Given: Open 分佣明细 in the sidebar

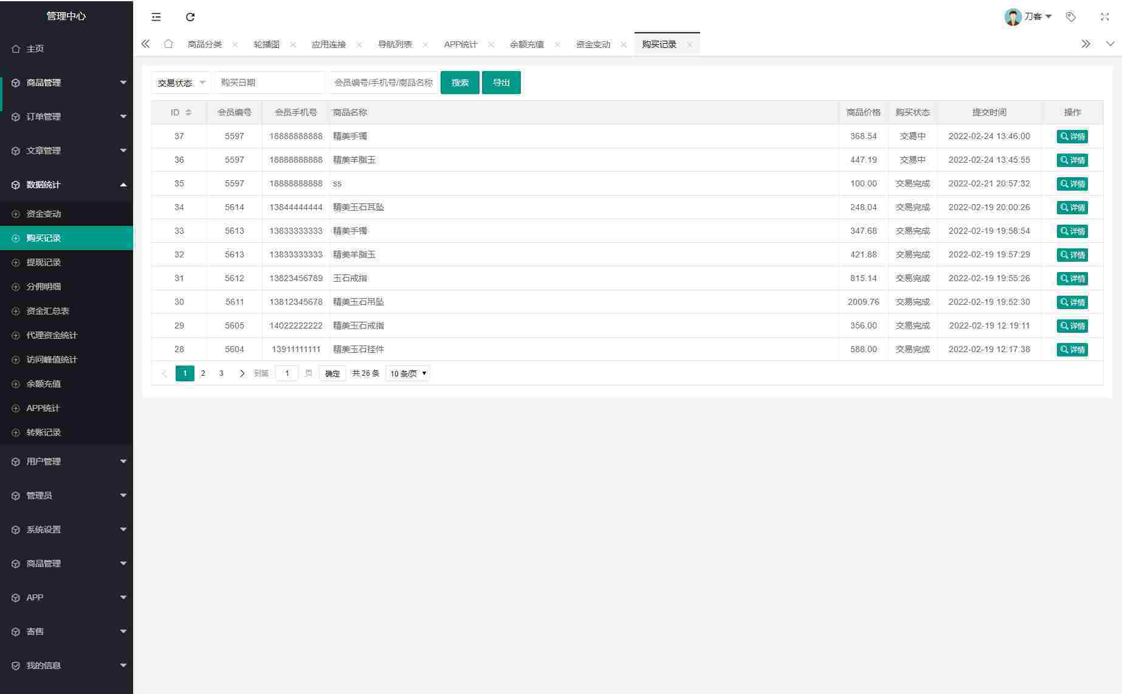Looking at the screenshot, I should pos(66,287).
